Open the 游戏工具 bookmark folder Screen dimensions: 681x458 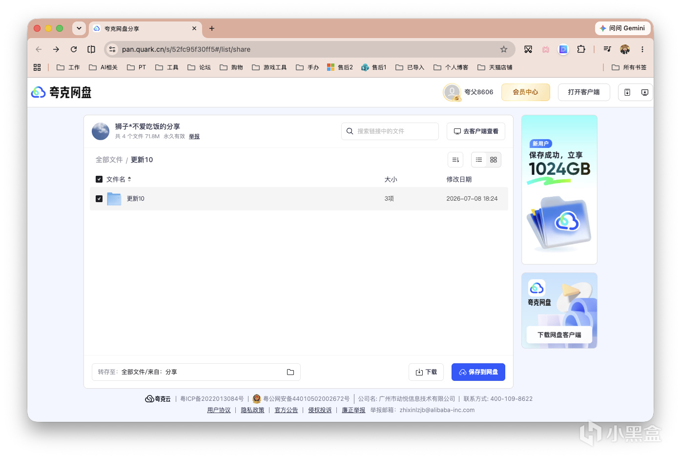[x=269, y=67]
